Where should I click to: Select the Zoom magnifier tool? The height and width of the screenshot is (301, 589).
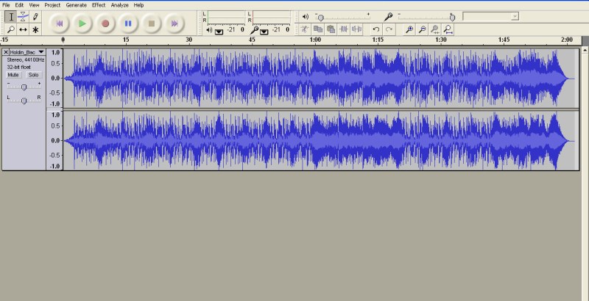pyautogui.click(x=11, y=29)
